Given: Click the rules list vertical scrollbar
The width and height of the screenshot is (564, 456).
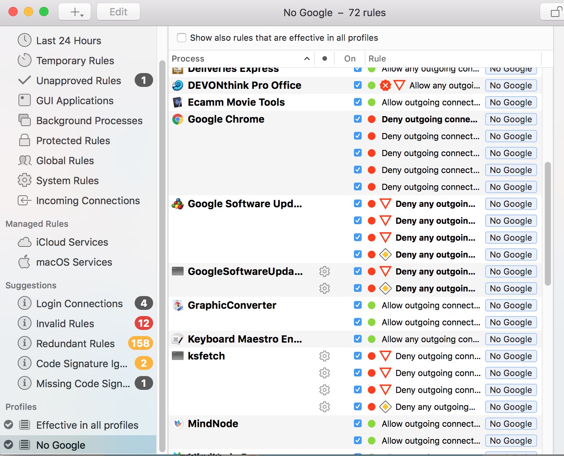Looking at the screenshot, I should tap(548, 224).
